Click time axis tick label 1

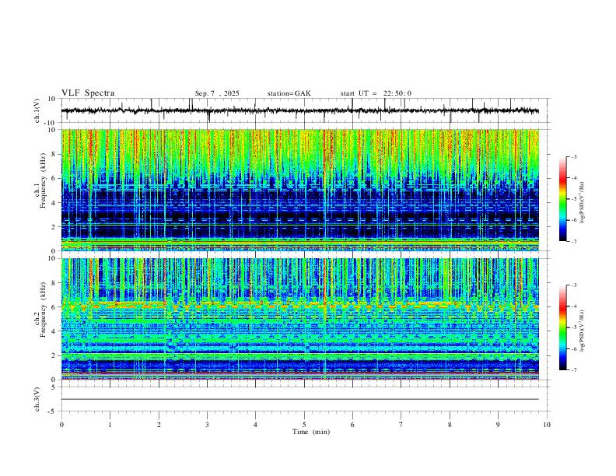[110, 425]
